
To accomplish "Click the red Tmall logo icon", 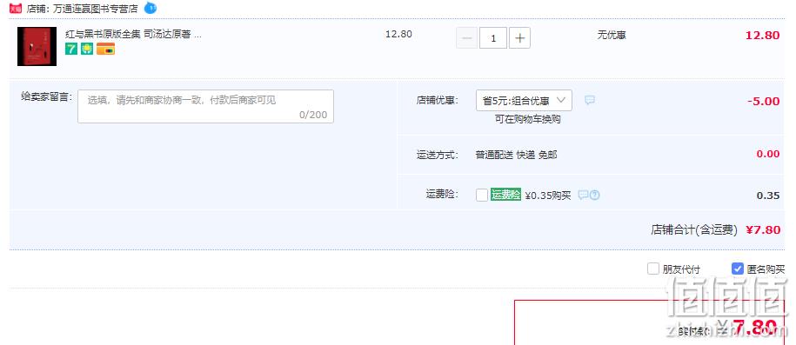I will (x=16, y=8).
